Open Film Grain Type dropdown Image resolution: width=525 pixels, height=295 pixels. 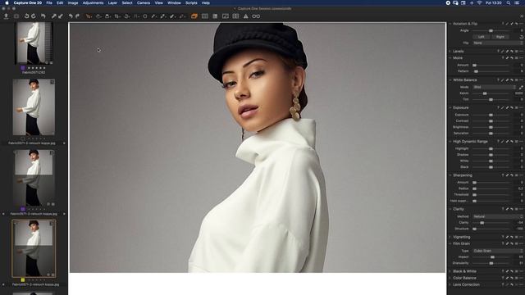click(x=498, y=251)
